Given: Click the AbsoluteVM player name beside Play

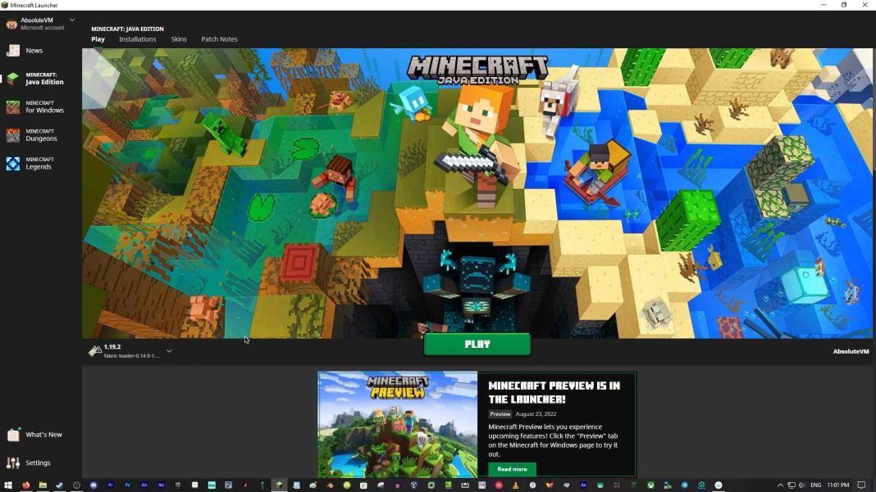Looking at the screenshot, I should point(851,351).
